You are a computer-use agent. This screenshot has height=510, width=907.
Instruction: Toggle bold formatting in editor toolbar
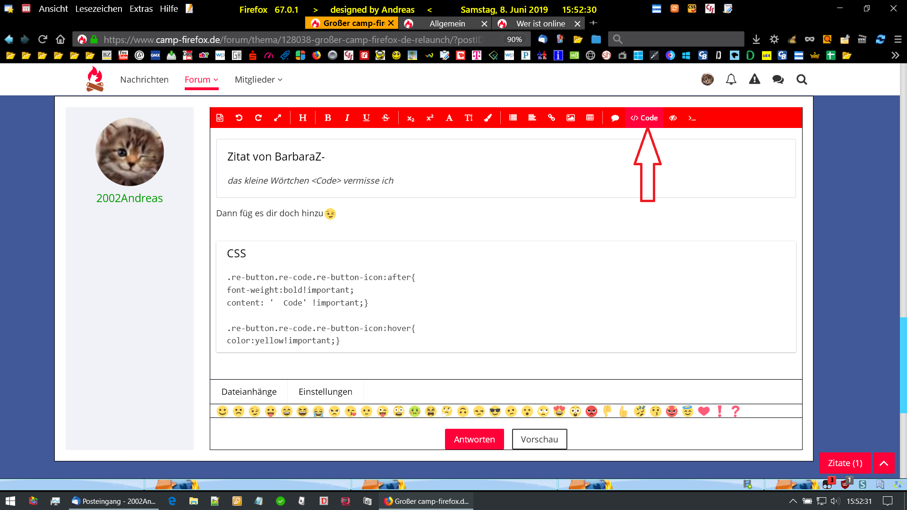tap(327, 118)
